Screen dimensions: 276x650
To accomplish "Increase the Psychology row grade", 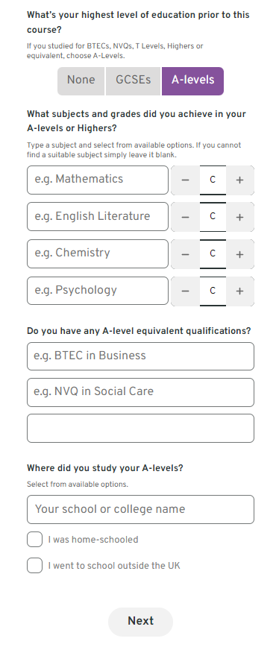I will point(240,291).
